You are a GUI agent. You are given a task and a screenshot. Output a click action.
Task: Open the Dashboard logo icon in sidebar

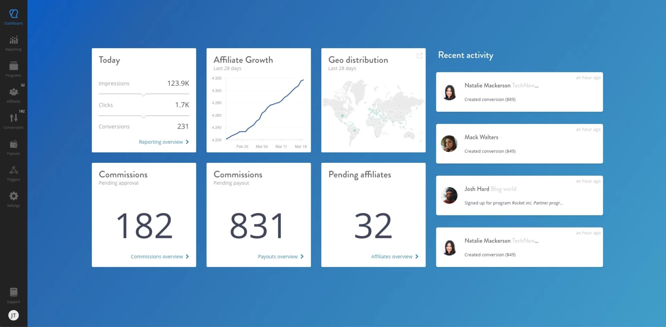pos(14,14)
